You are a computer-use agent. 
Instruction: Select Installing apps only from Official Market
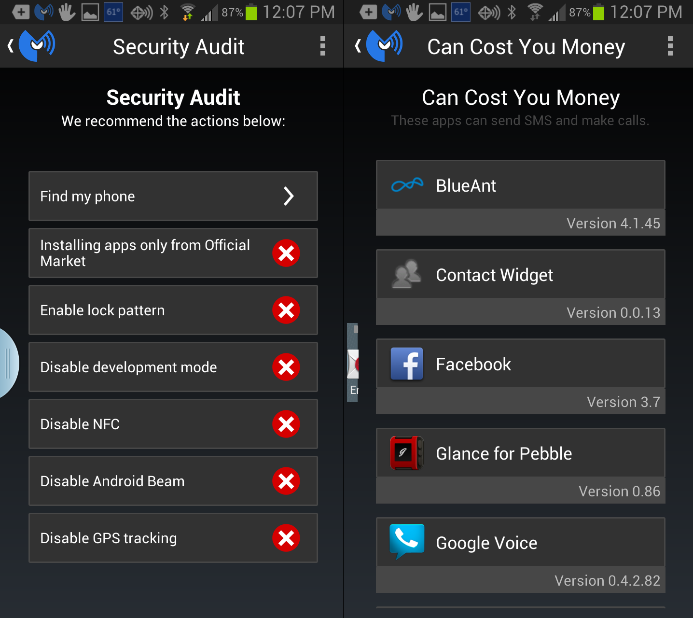pyautogui.click(x=145, y=253)
